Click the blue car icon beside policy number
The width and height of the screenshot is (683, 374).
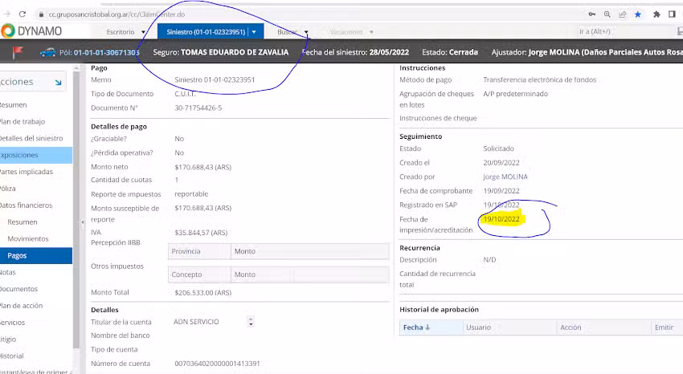click(x=49, y=53)
